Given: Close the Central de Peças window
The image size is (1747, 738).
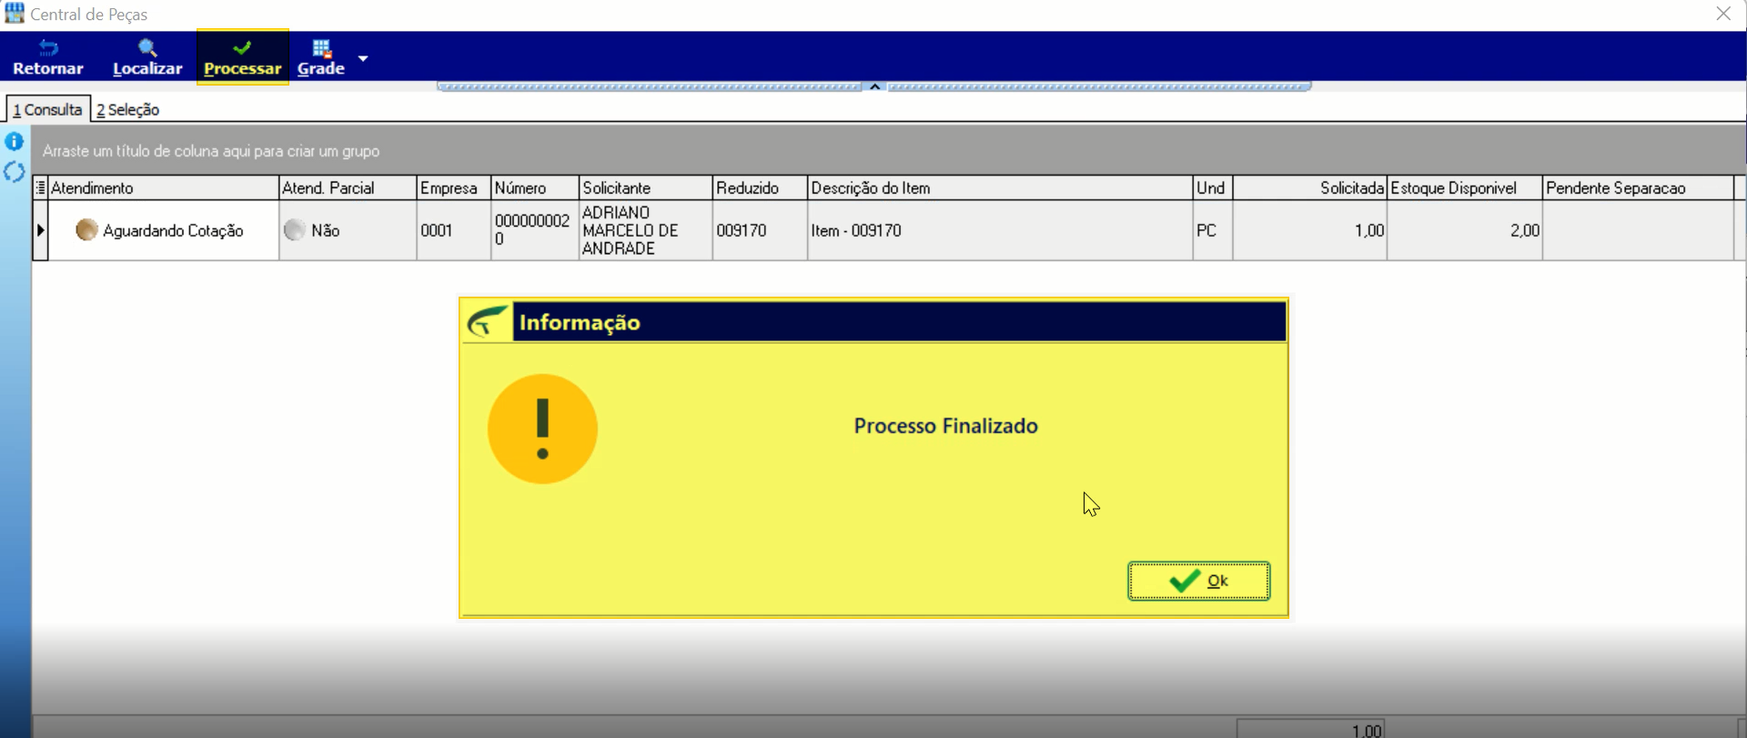Looking at the screenshot, I should 1723,14.
